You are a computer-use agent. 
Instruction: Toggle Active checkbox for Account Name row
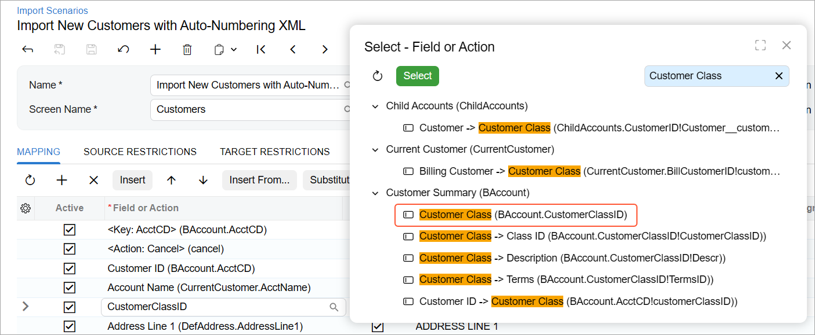click(70, 288)
